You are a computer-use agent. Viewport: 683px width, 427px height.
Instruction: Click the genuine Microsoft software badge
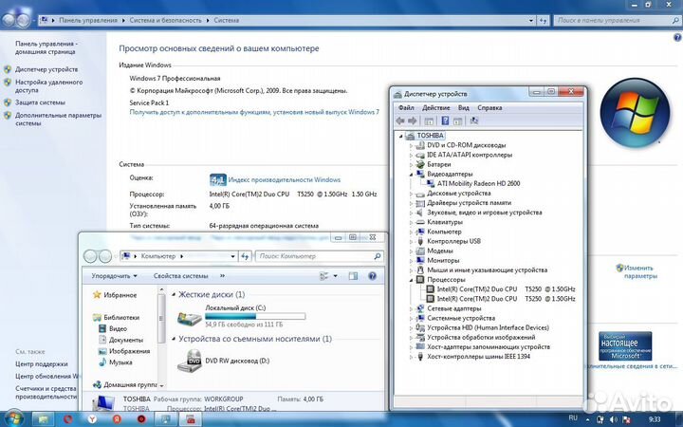tap(625, 346)
